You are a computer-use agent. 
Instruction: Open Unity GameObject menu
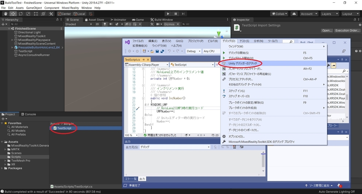pos(34,8)
